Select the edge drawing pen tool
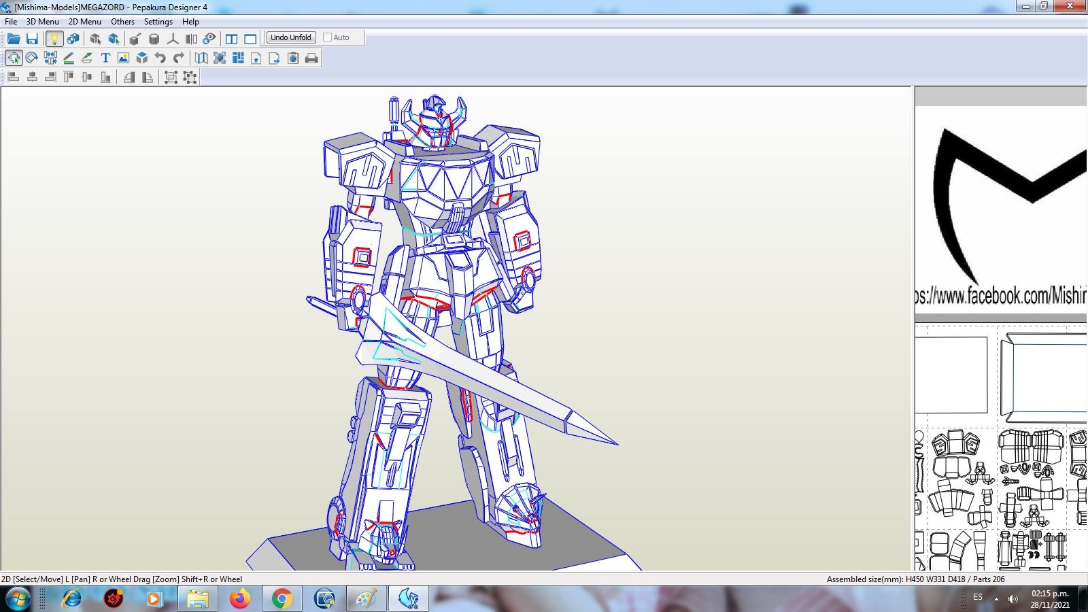This screenshot has width=1088, height=612. click(70, 58)
